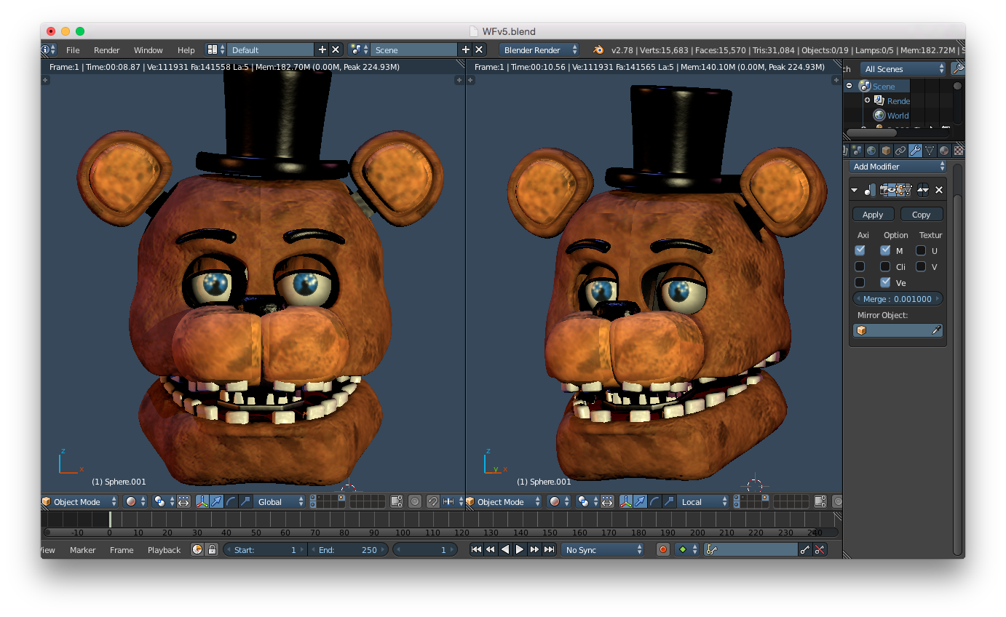Viewport: 1006px width, 617px height.
Task: Toggle timeline lock time to other windows
Action: coord(212,549)
